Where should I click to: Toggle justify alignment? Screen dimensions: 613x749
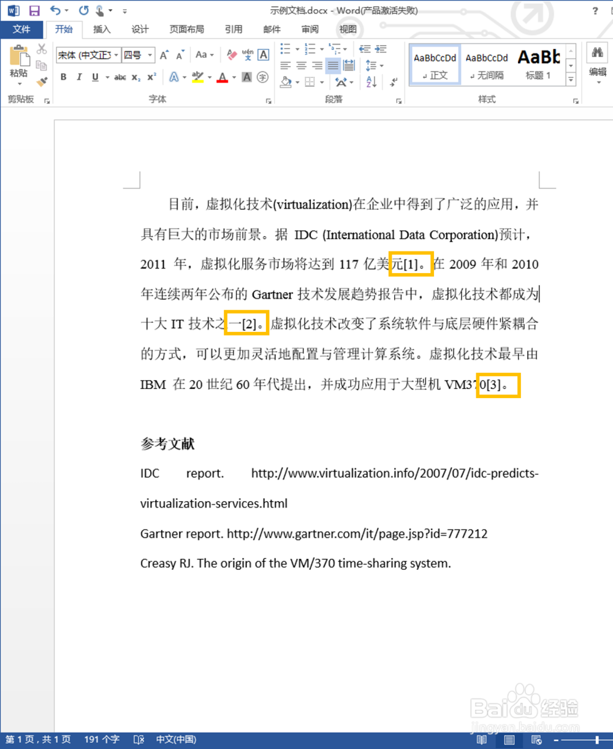pos(333,65)
